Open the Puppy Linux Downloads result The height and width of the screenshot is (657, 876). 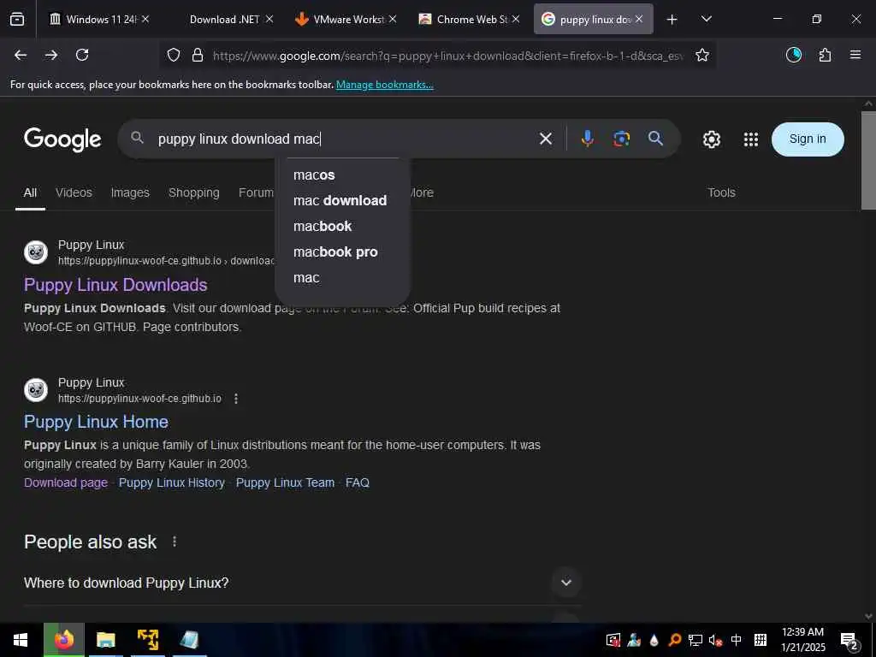[x=115, y=285]
